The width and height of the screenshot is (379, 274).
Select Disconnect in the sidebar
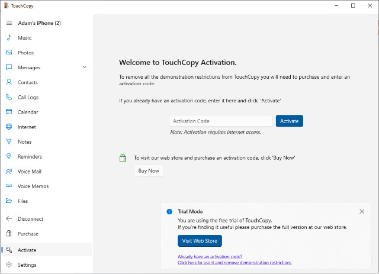point(47,219)
